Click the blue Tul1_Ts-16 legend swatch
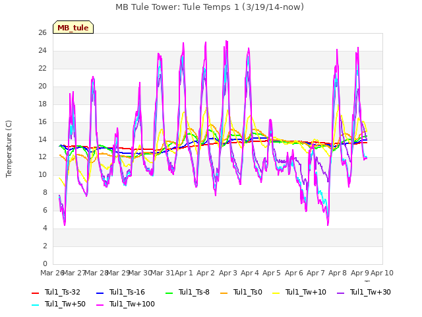Screen dimensions: 422x317 click(x=100, y=293)
